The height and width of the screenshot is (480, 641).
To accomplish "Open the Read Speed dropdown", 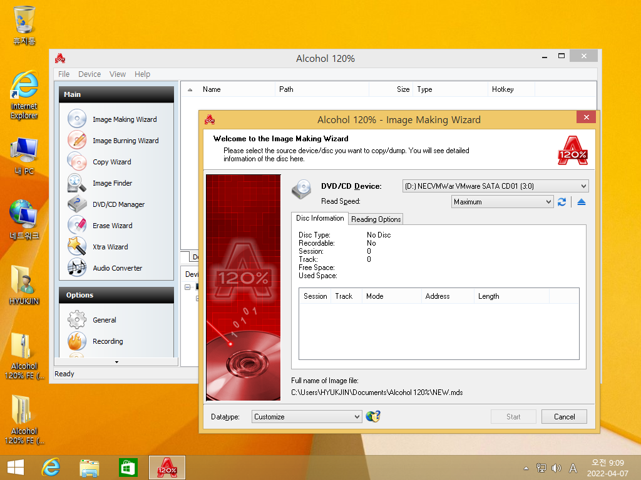I will [502, 202].
